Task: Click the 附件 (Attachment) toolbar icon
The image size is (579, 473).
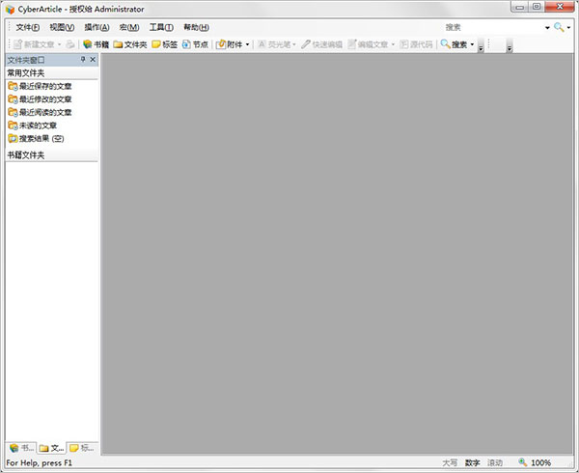Action: point(229,44)
